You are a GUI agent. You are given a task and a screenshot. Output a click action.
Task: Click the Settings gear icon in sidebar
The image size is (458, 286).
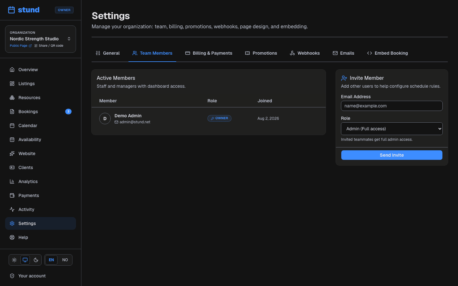click(x=12, y=223)
